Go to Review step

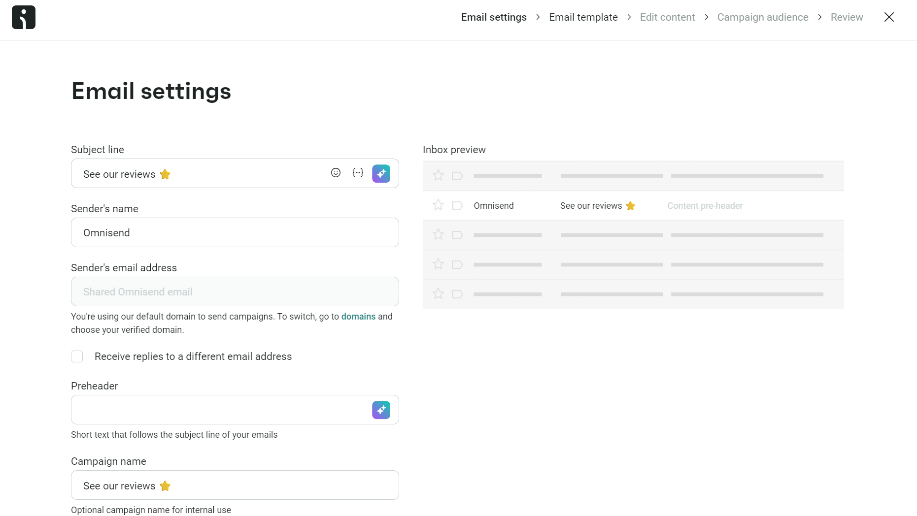coord(847,17)
